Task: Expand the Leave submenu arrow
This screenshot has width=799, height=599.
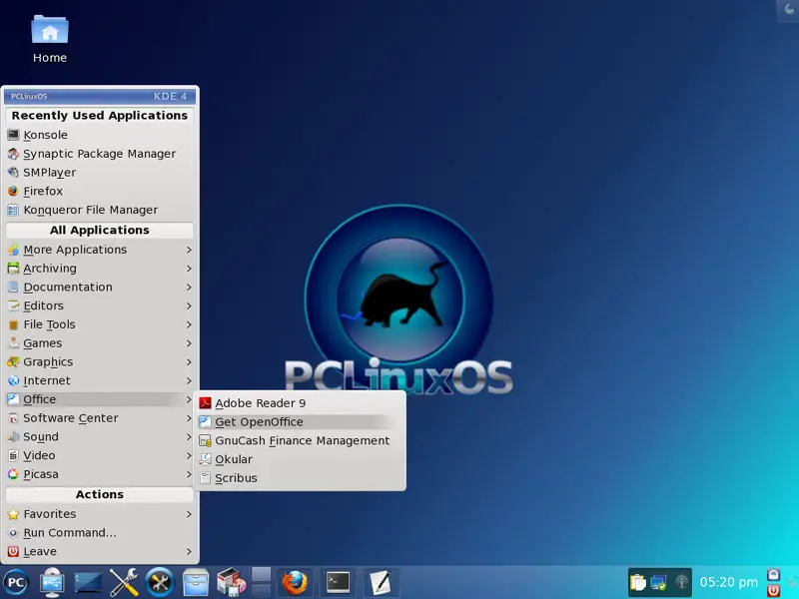Action: pos(189,552)
